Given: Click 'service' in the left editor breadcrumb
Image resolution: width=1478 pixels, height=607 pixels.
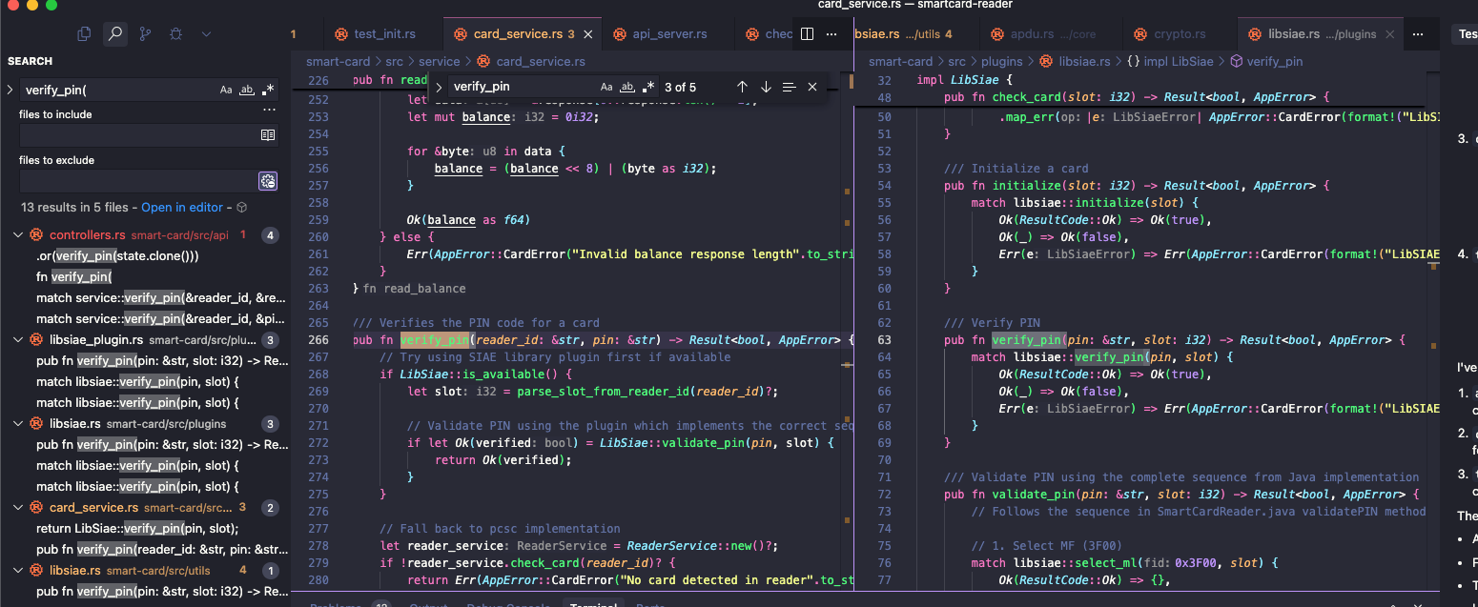Looking at the screenshot, I should 440,61.
